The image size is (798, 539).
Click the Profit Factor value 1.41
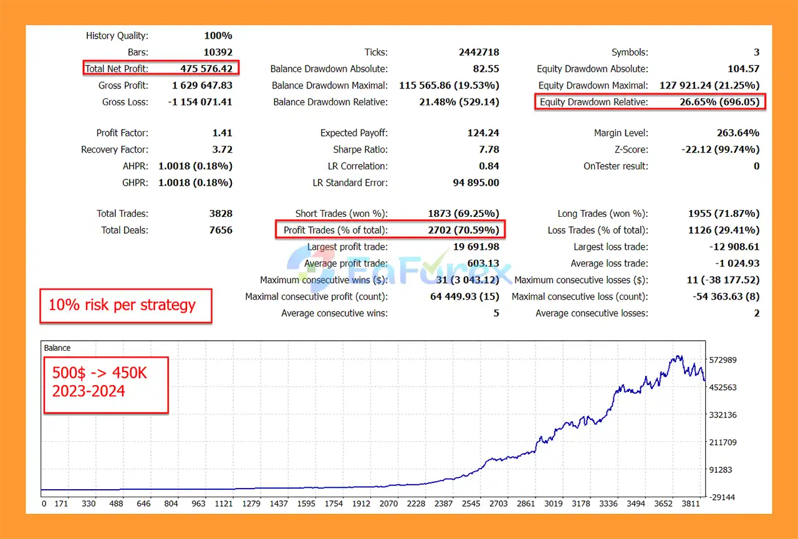(222, 133)
